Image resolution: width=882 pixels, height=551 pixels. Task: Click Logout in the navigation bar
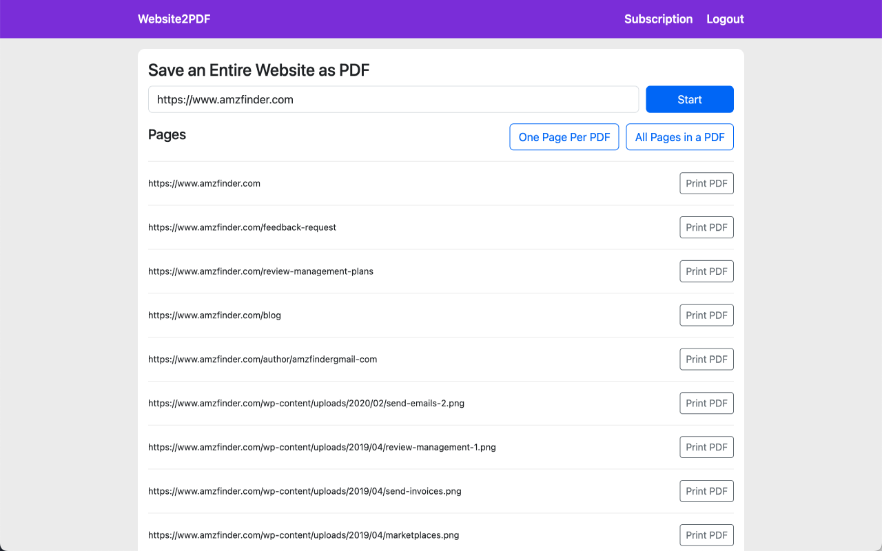pos(725,19)
